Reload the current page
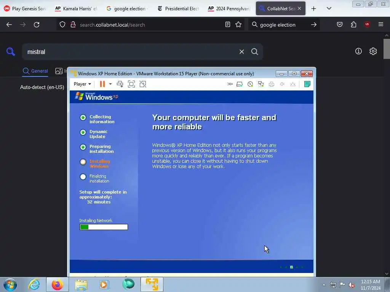This screenshot has width=390, height=292. point(37,25)
